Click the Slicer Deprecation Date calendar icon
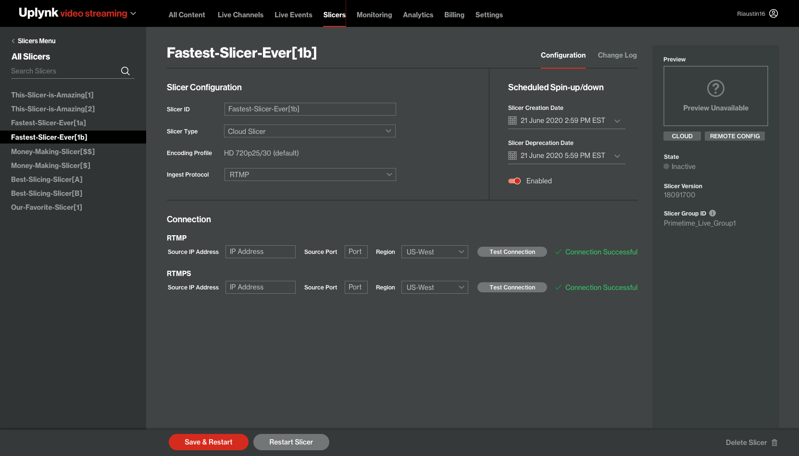Image resolution: width=799 pixels, height=456 pixels. (512, 156)
